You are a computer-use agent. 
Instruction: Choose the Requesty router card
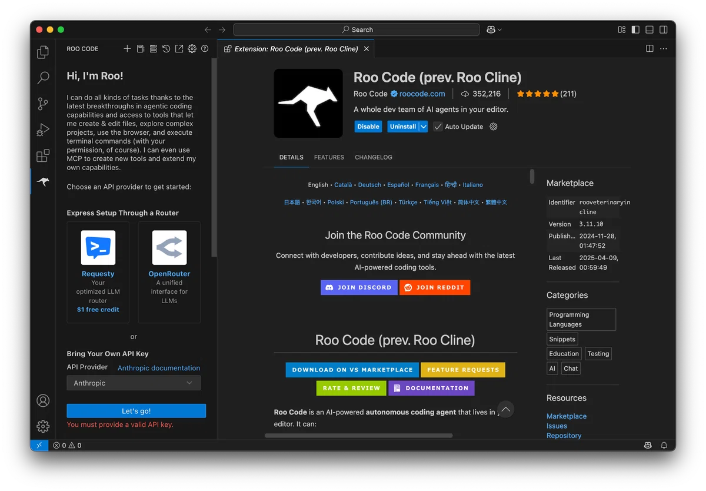(98, 272)
